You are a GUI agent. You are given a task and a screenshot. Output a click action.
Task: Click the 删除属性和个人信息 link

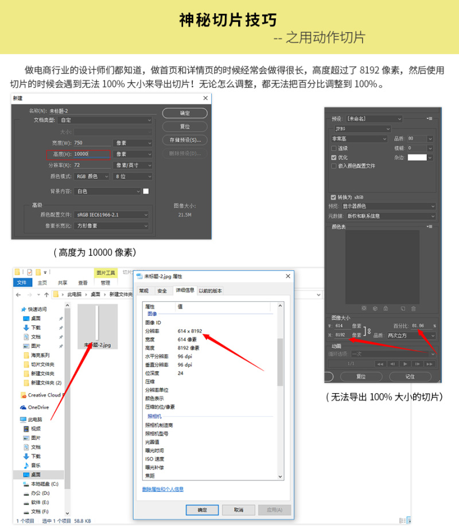[x=163, y=489]
